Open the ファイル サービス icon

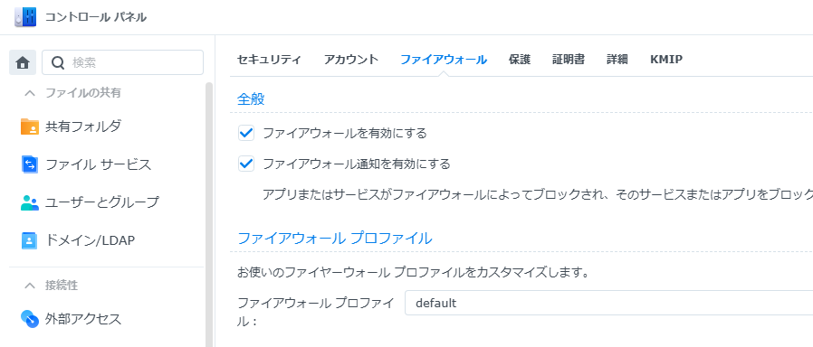point(30,164)
